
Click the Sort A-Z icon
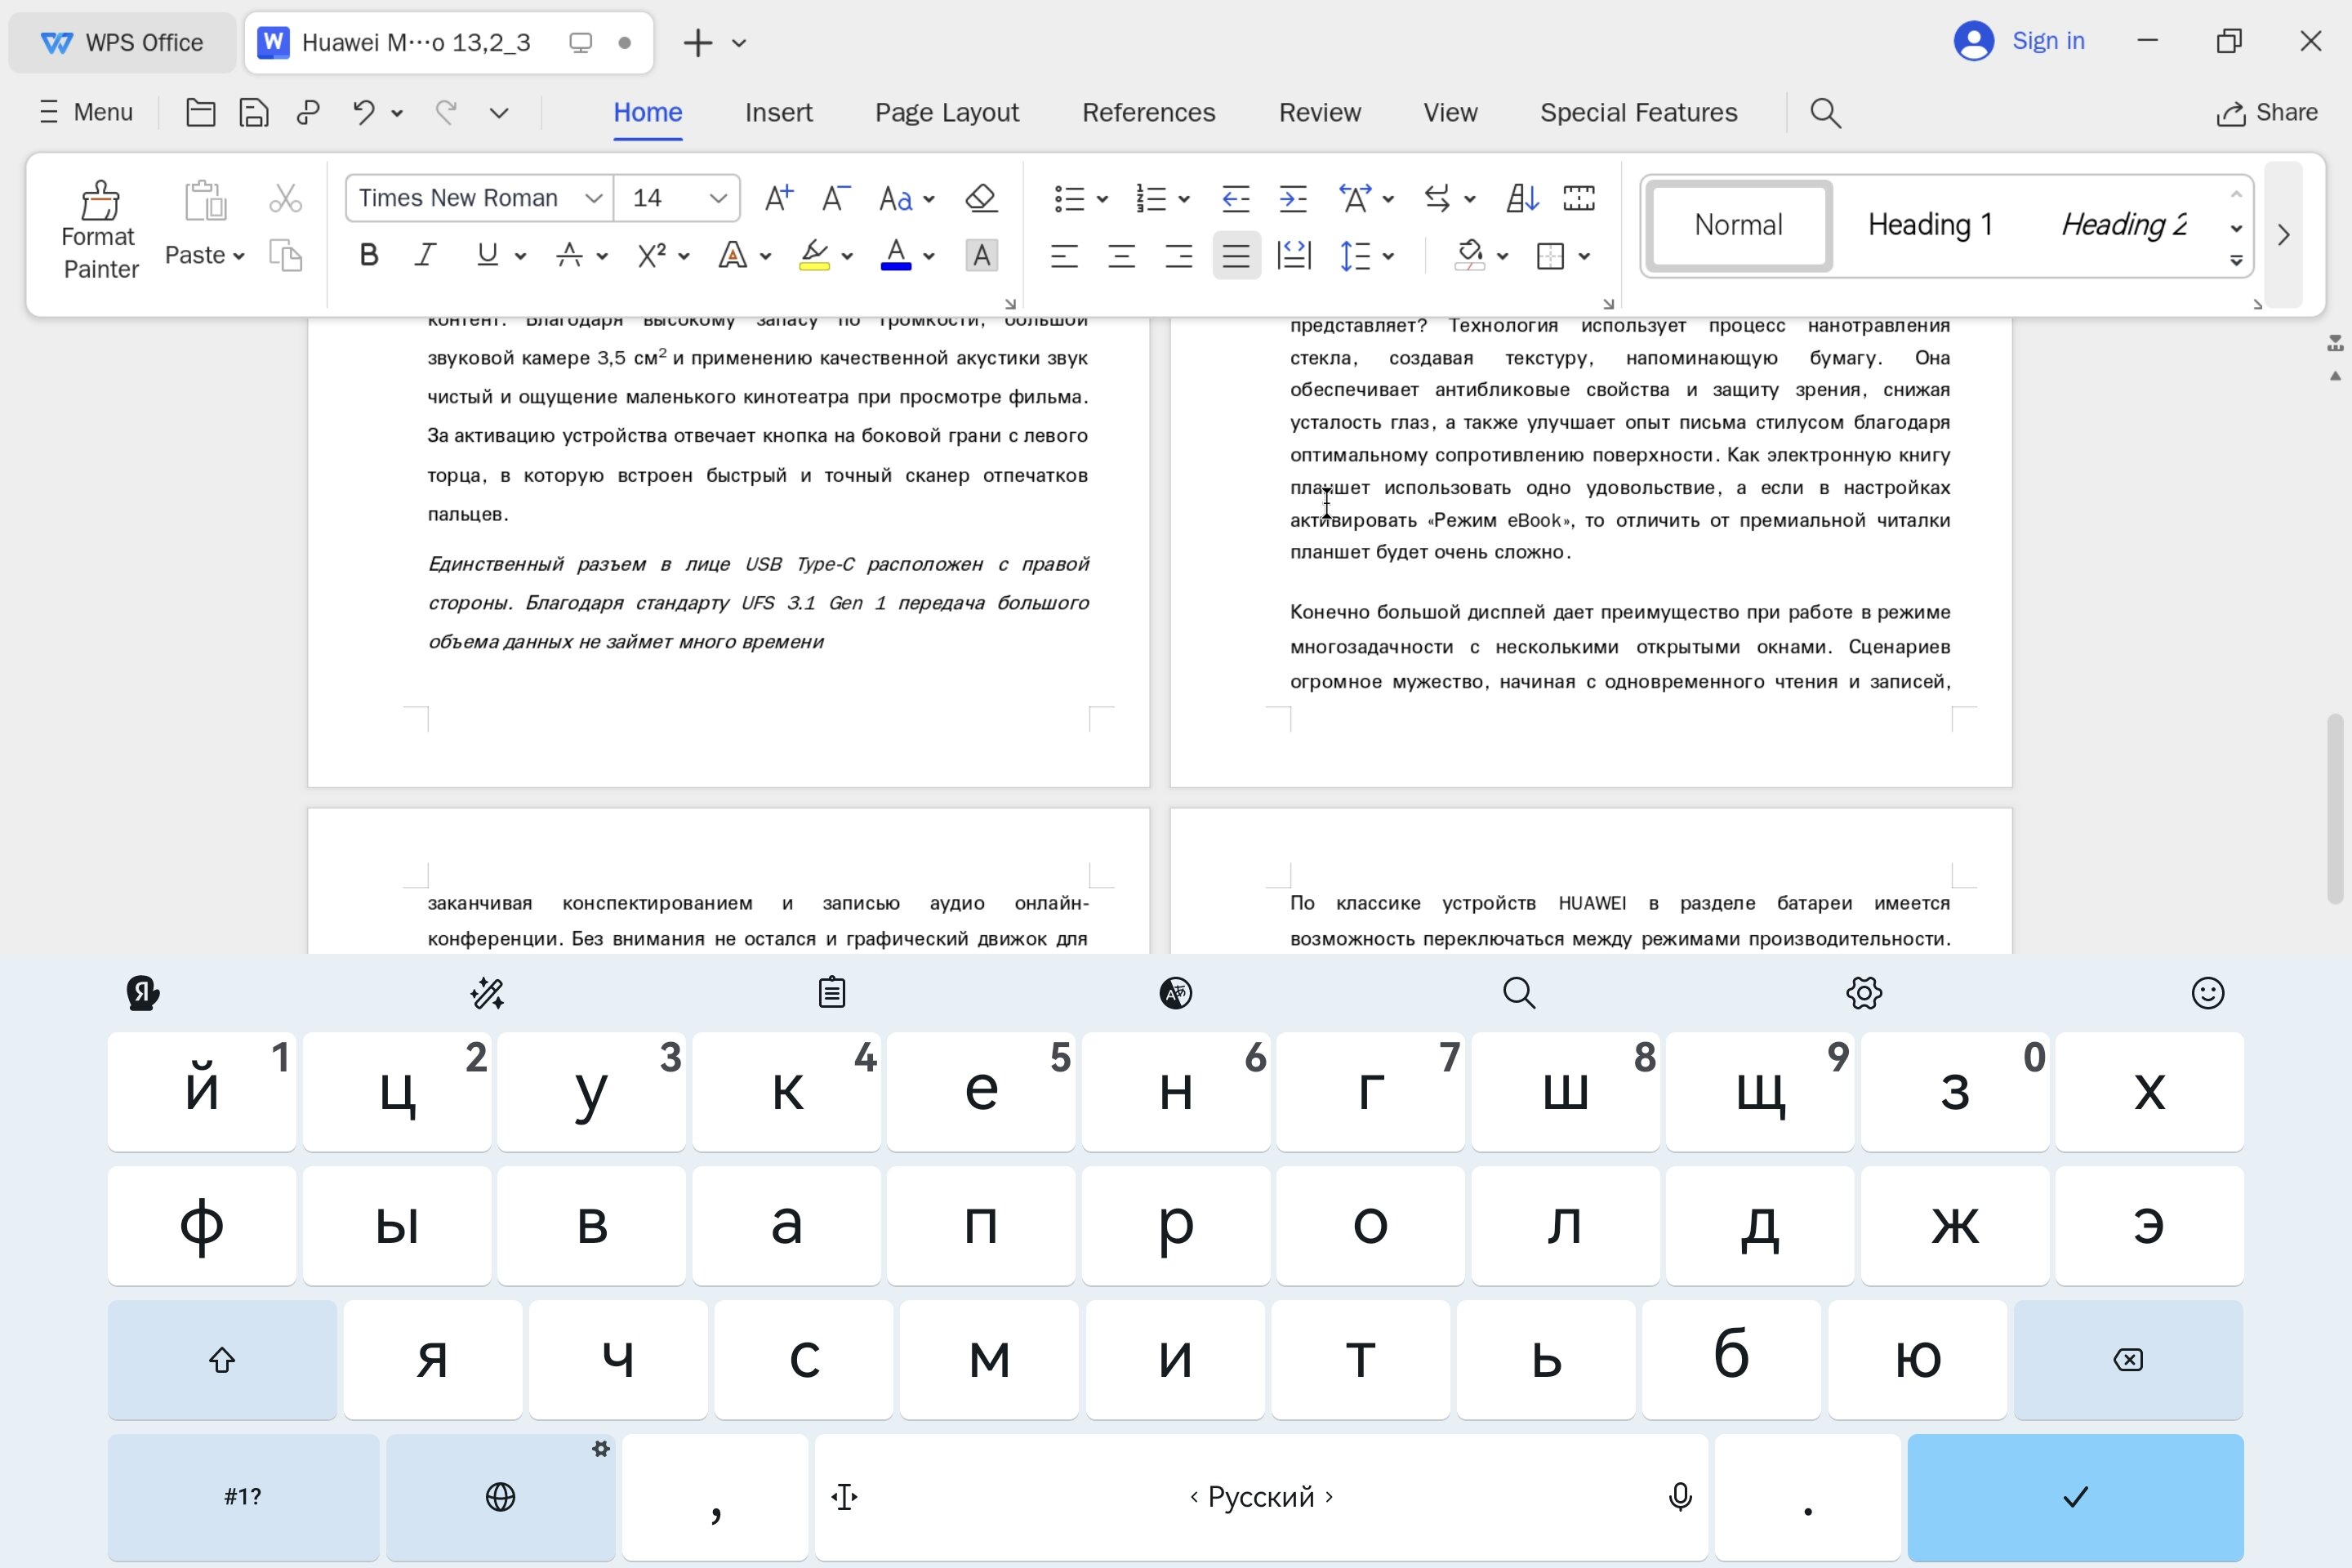coord(1522,198)
